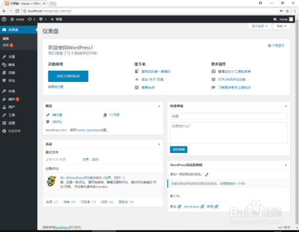299x232 pixels.
Task: Expand the Help (帮助) dropdown tab
Action: [x=282, y=26]
